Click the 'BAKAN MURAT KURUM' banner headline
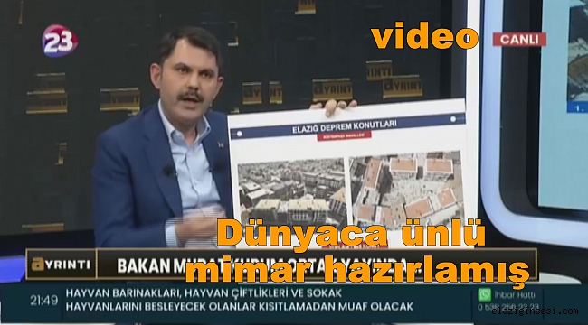This screenshot has height=325, width=588. 261,265
